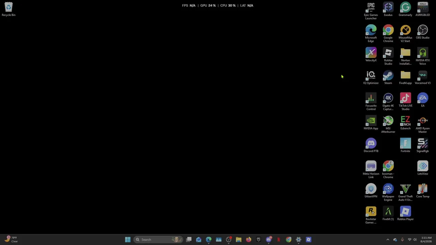Select the Rockstar Games Launcher shortcut
The image size is (436, 245).
point(371,215)
